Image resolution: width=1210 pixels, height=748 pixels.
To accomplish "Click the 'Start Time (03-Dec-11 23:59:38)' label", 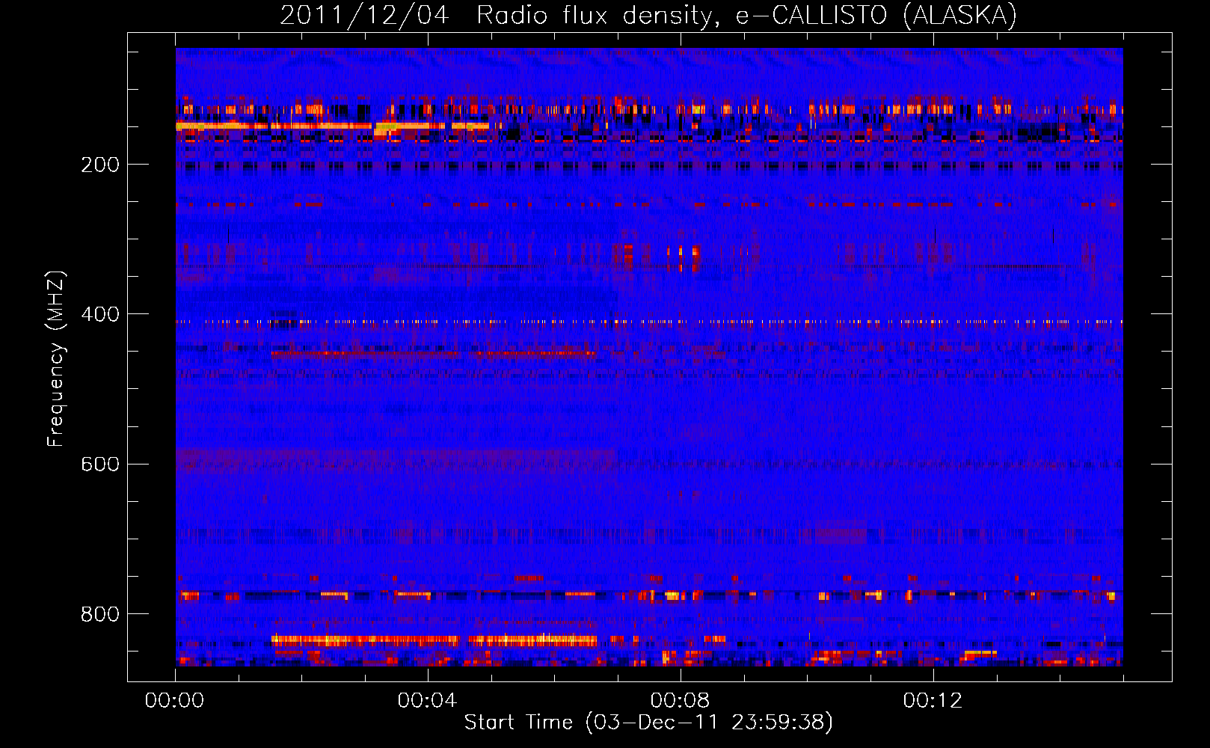I will 648,723.
